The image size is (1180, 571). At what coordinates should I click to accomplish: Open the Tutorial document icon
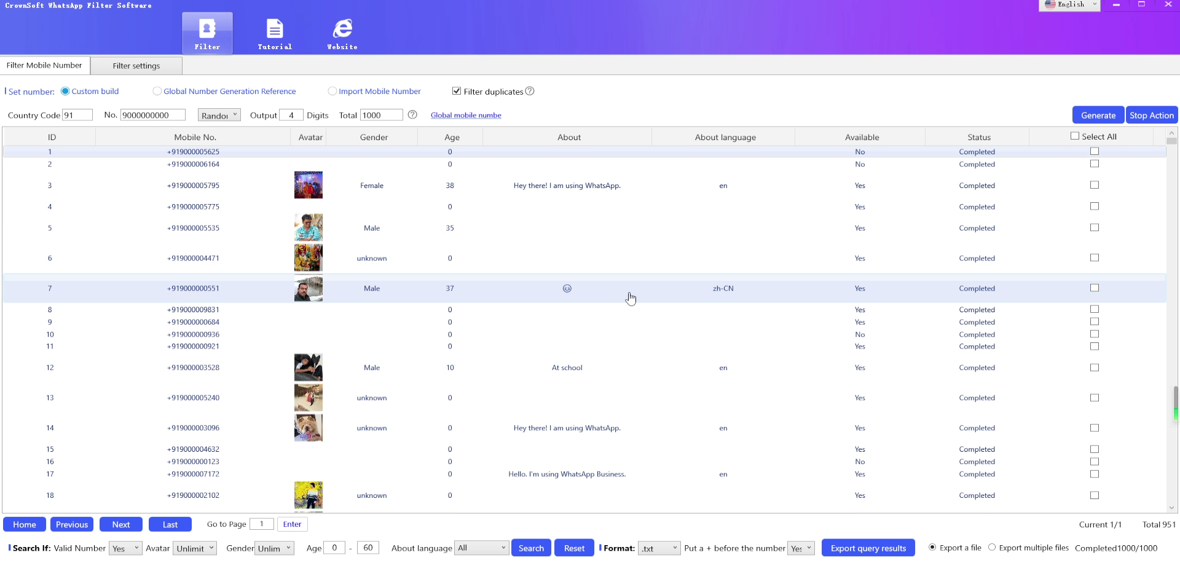[275, 33]
